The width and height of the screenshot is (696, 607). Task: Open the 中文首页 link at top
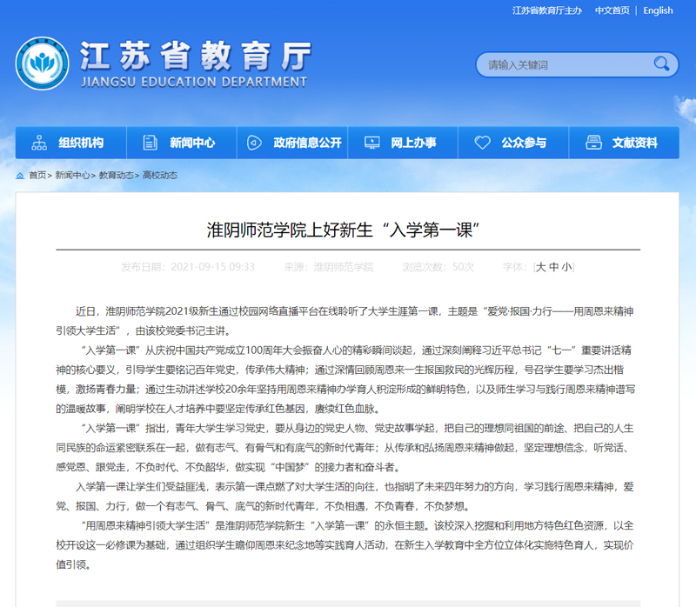click(612, 10)
